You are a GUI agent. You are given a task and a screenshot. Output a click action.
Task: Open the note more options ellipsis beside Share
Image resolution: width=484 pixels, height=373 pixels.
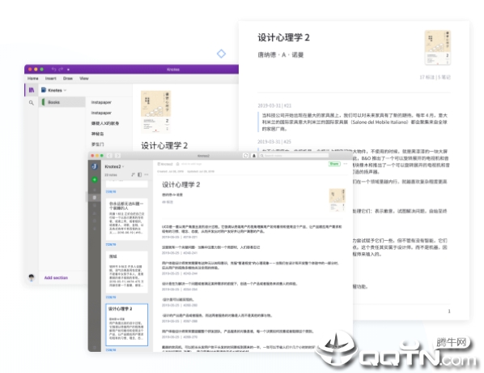(x=346, y=164)
